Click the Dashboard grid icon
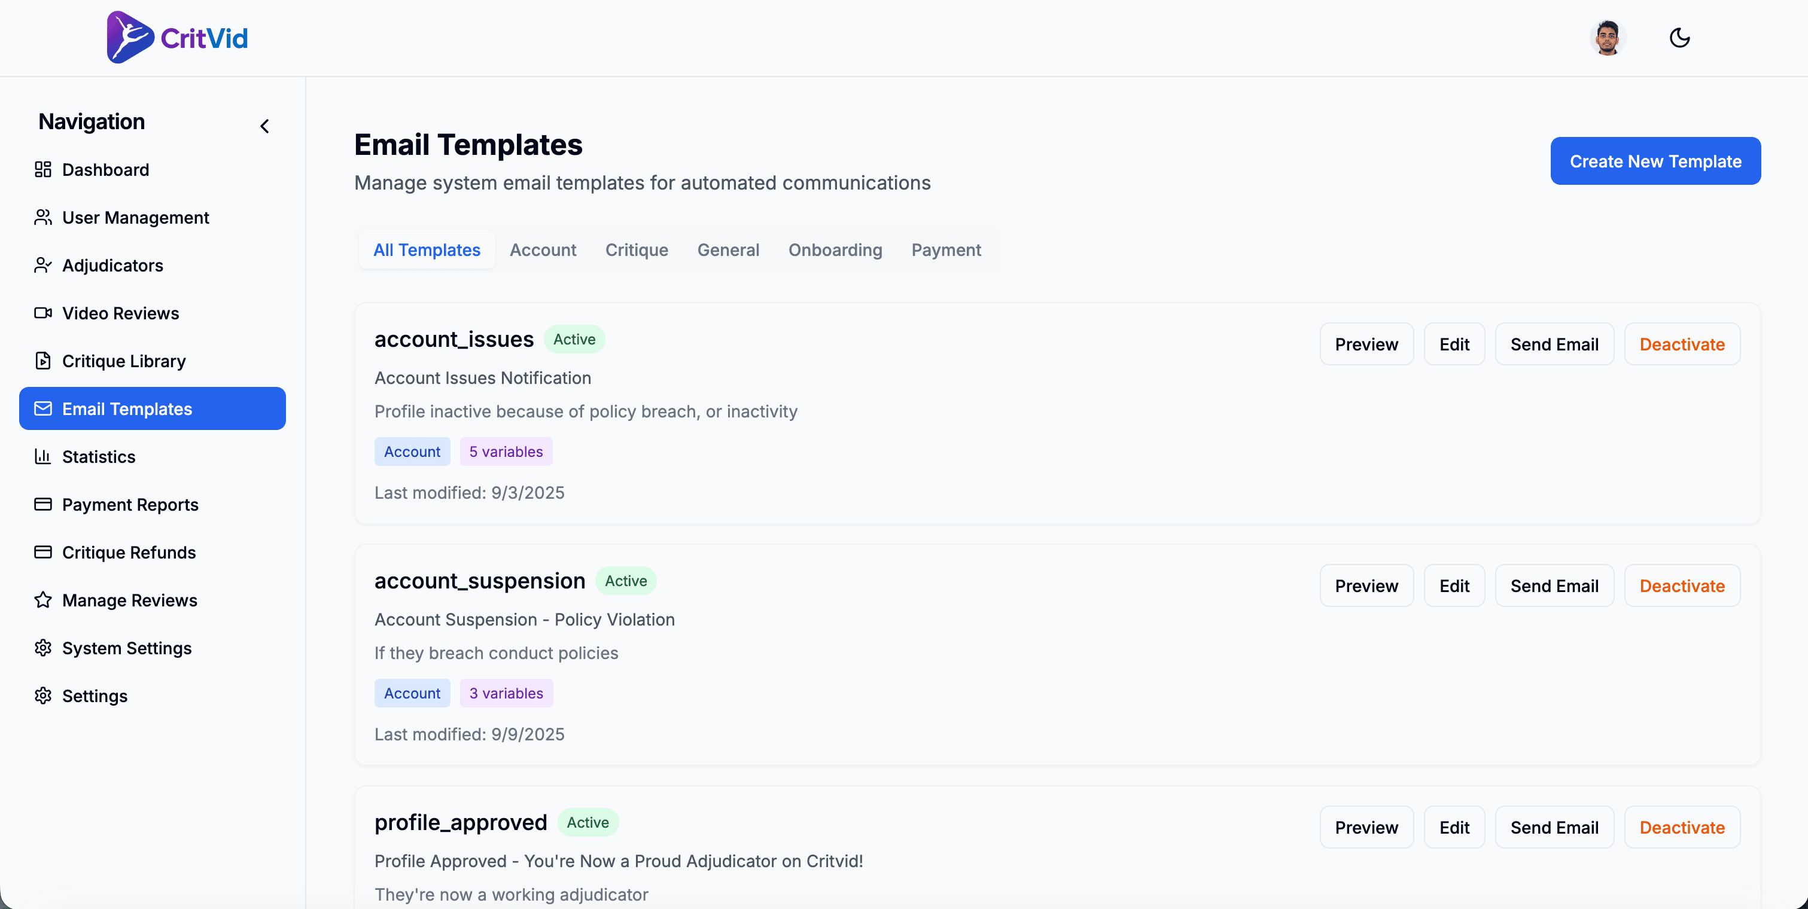This screenshot has height=909, width=1808. pos(43,170)
